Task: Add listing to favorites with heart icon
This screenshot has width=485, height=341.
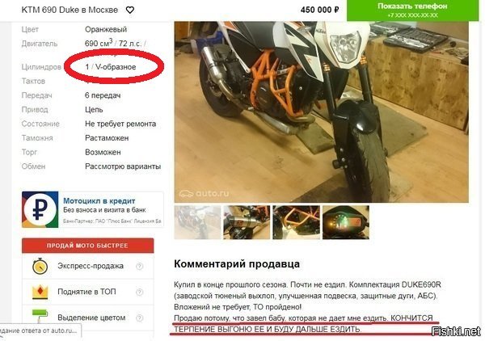Action: (130, 11)
